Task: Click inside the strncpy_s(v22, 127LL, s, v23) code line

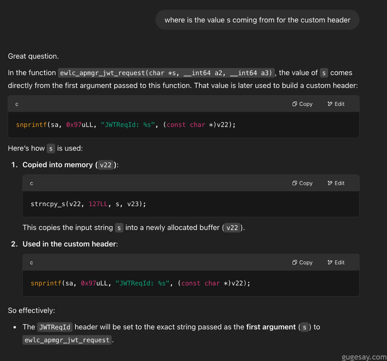Action: point(88,204)
